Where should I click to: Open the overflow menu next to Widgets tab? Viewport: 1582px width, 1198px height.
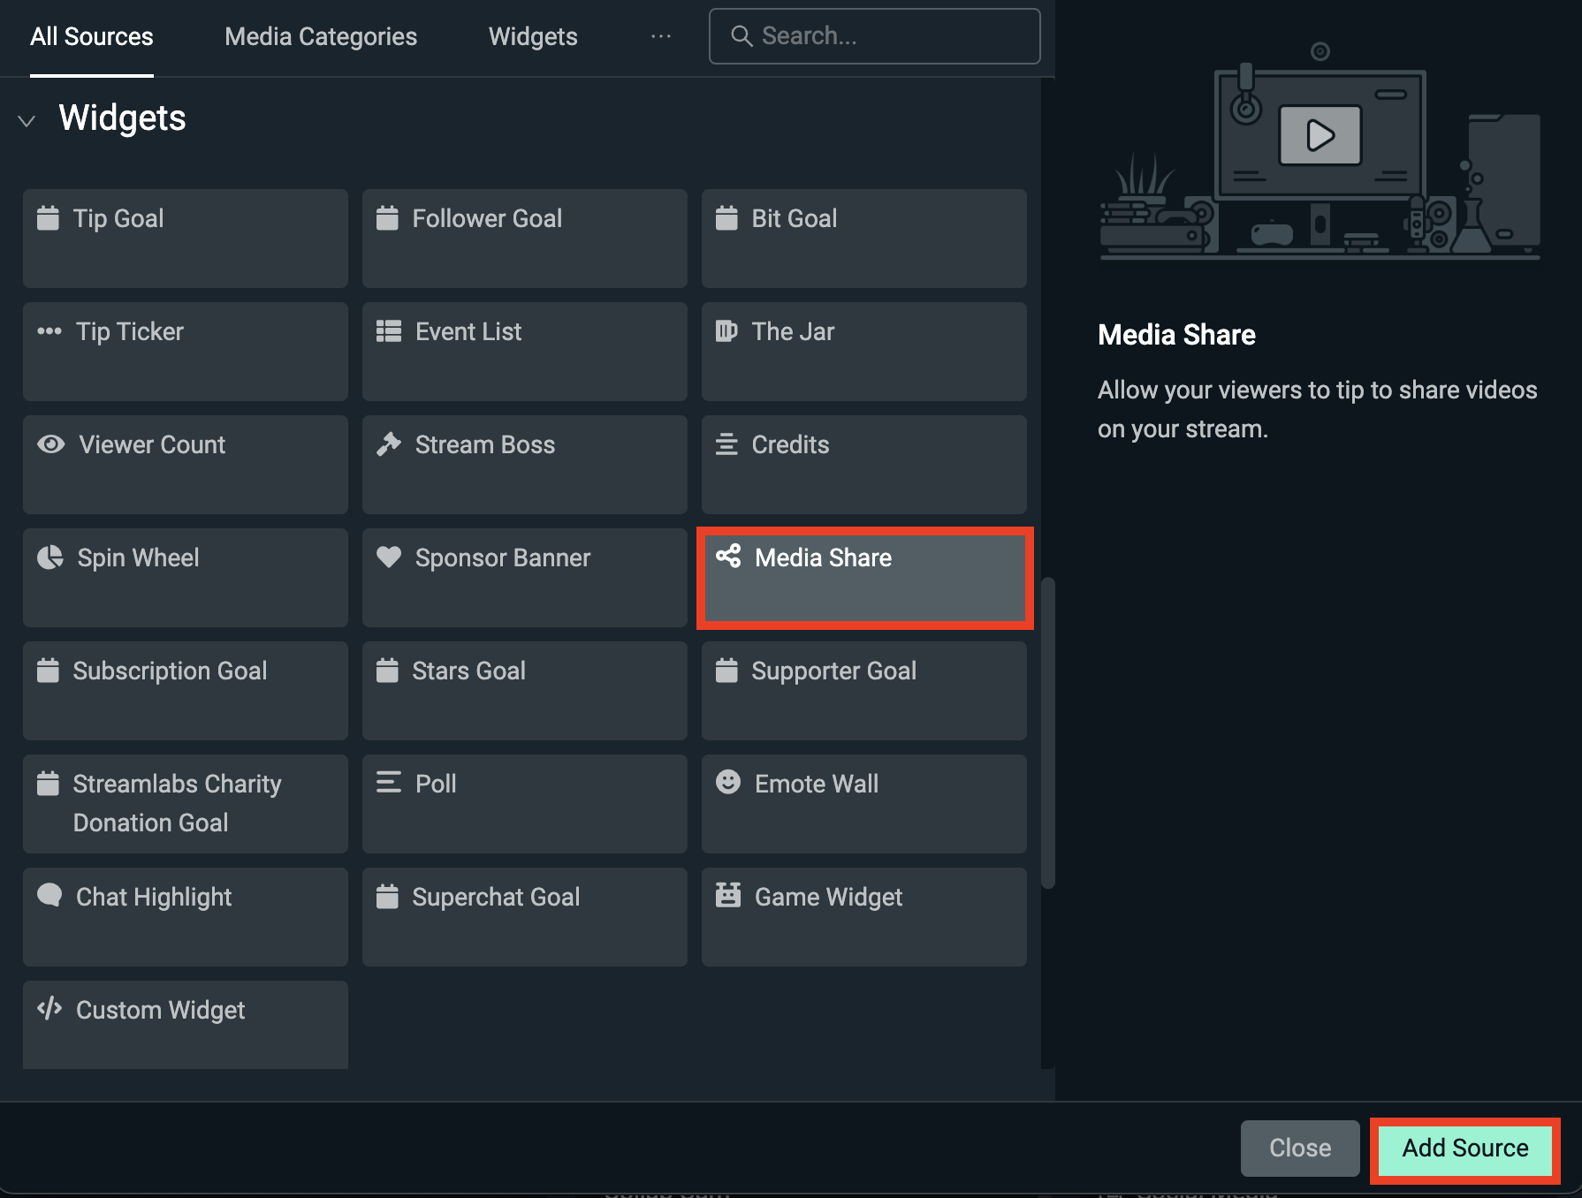tap(660, 36)
